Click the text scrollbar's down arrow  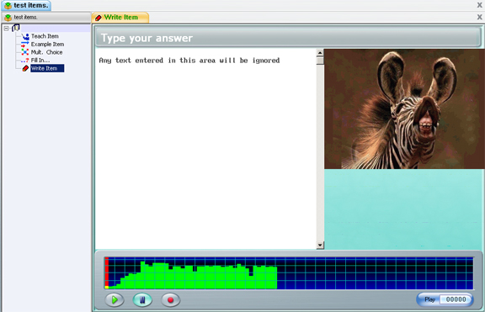320,246
